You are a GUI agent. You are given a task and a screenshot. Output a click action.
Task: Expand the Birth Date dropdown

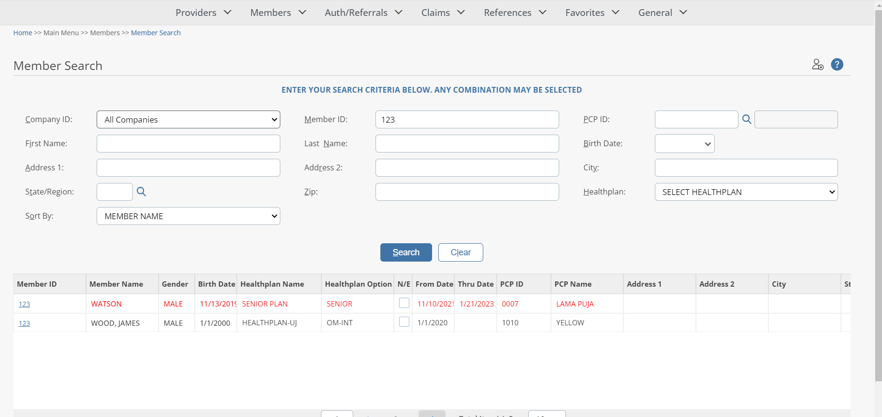click(684, 144)
